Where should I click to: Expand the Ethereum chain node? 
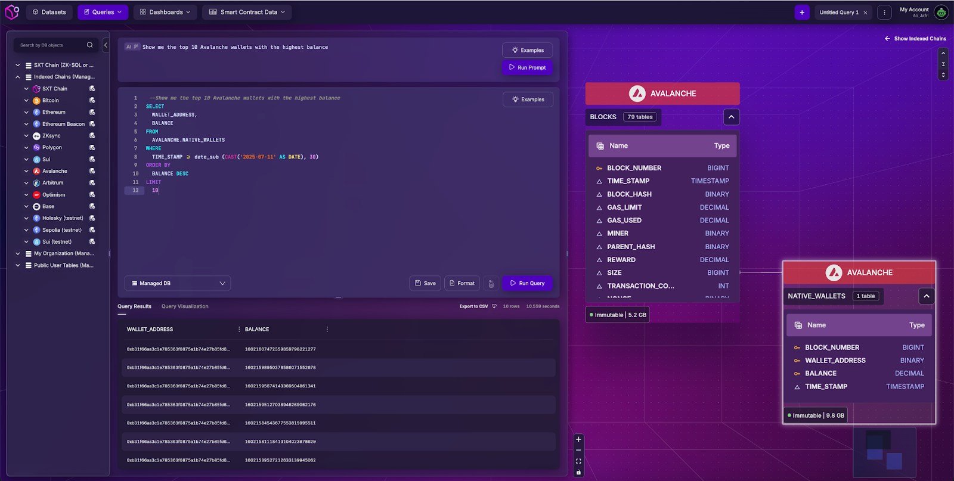pos(26,112)
